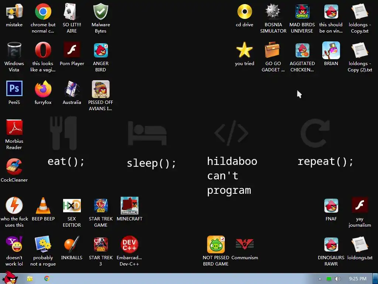Viewport: 378px width, 284px height.
Task: Select the BEEP BEEP traffic cone icon
Action: [43, 206]
